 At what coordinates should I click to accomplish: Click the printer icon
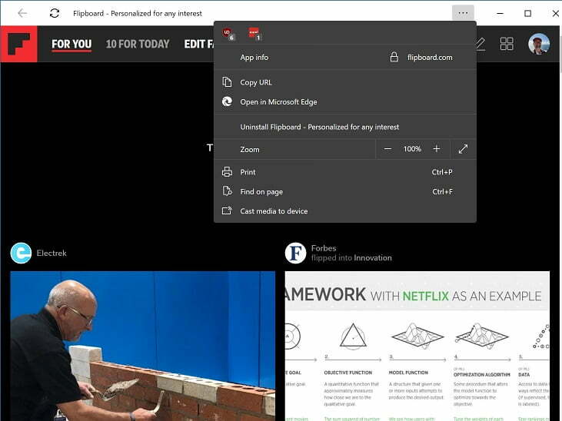(227, 171)
